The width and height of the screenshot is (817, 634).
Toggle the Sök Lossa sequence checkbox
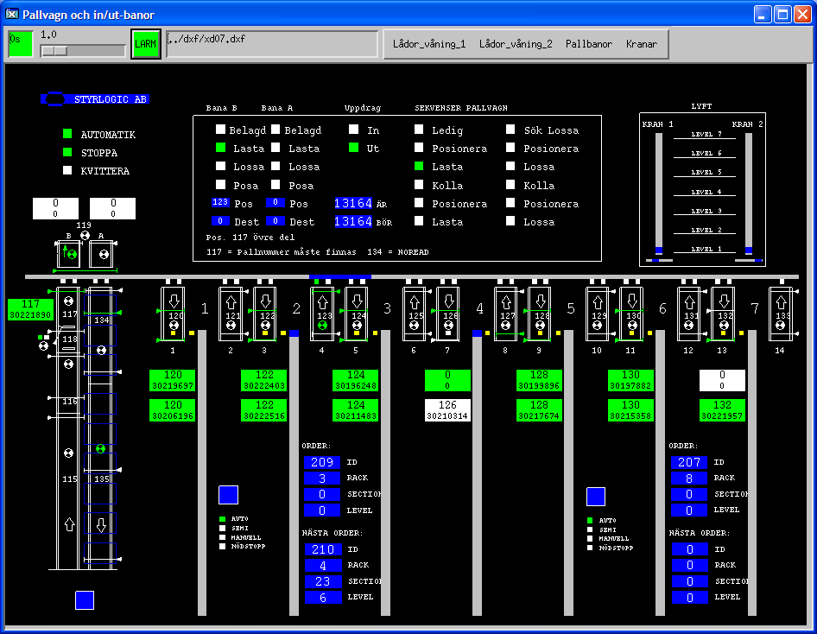click(x=510, y=130)
